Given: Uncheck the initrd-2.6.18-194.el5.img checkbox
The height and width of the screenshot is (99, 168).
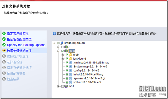Looking at the screenshot, I should [x=67, y=74].
